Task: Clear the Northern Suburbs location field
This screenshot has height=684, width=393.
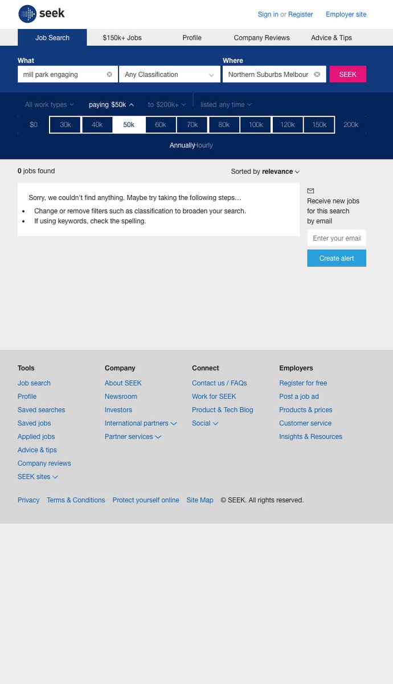Action: tap(317, 74)
